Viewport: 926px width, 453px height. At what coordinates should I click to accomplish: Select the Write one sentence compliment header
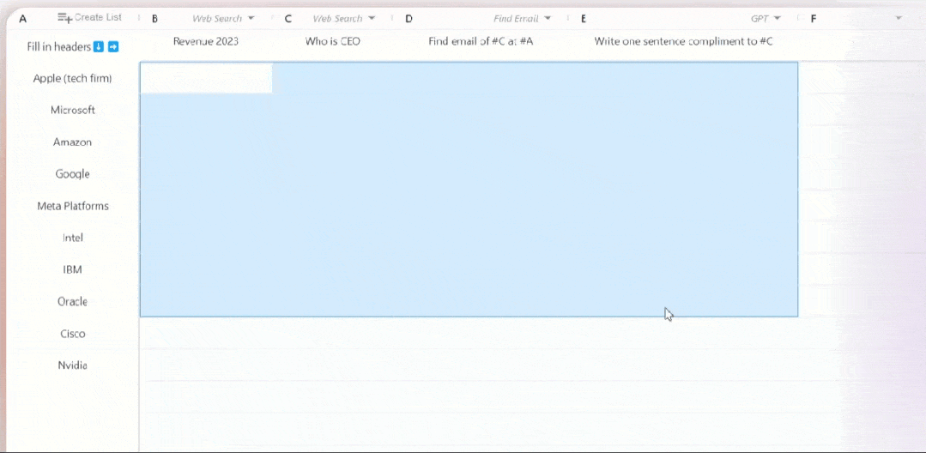tap(683, 41)
